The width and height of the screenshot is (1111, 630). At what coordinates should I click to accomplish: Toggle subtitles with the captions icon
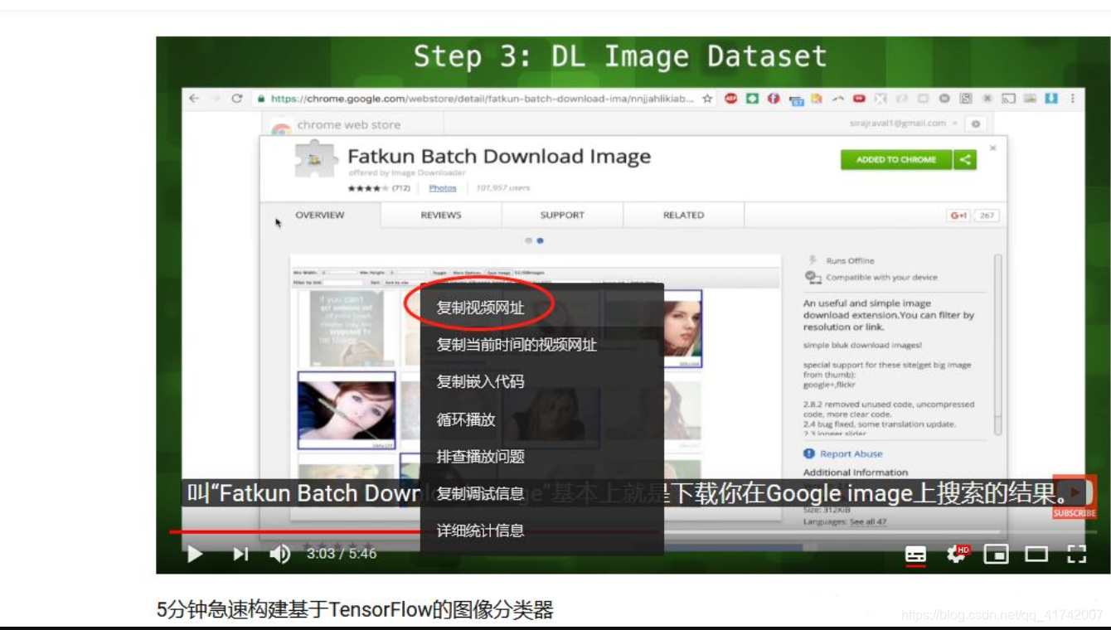coord(915,554)
